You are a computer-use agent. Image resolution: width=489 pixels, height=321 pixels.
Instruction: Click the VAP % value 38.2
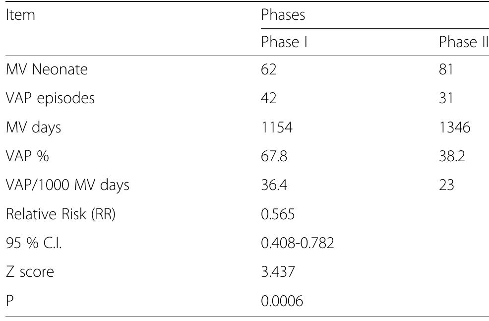(x=452, y=156)
